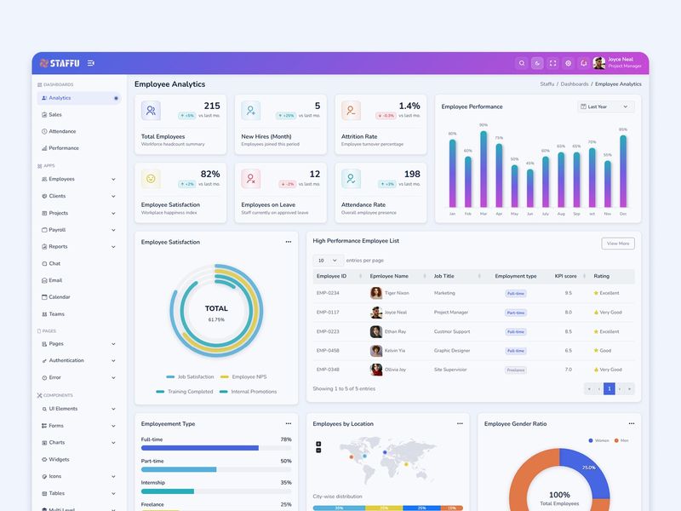Expand Authentication sidebar chevron
681x511 pixels.
point(113,360)
